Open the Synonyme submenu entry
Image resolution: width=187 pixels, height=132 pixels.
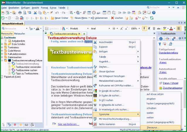pyautogui.click(x=116, y=114)
